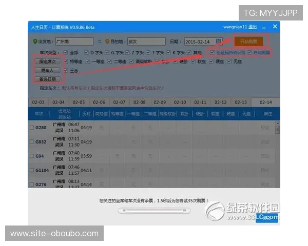308x246 pixels.
Task: Click the destination pin icon
Action: (x=107, y=42)
